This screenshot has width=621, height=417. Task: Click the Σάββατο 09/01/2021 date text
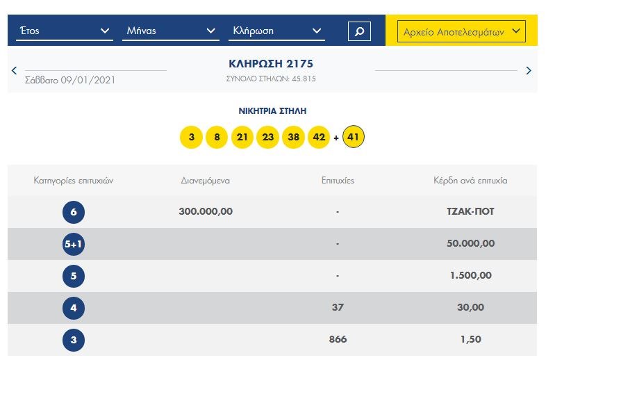coord(70,80)
